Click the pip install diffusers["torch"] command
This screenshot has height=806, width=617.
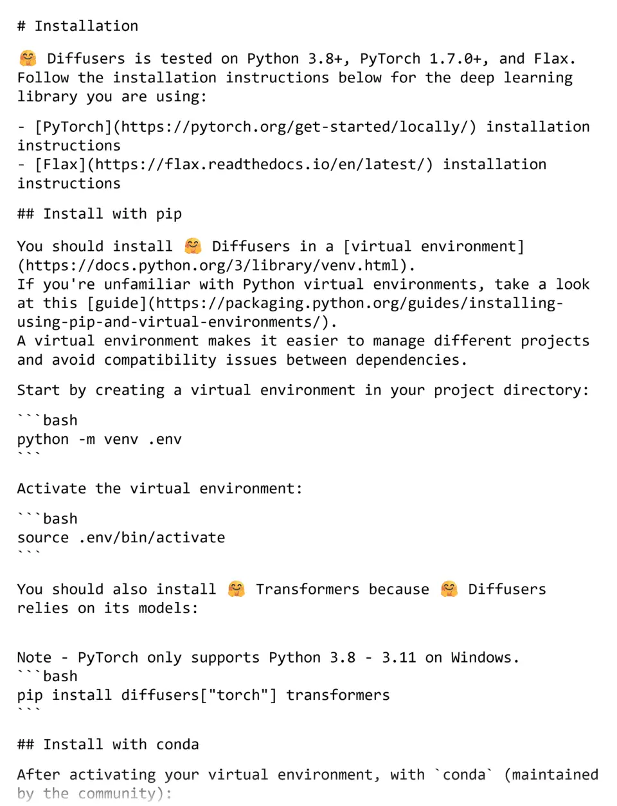tap(203, 695)
